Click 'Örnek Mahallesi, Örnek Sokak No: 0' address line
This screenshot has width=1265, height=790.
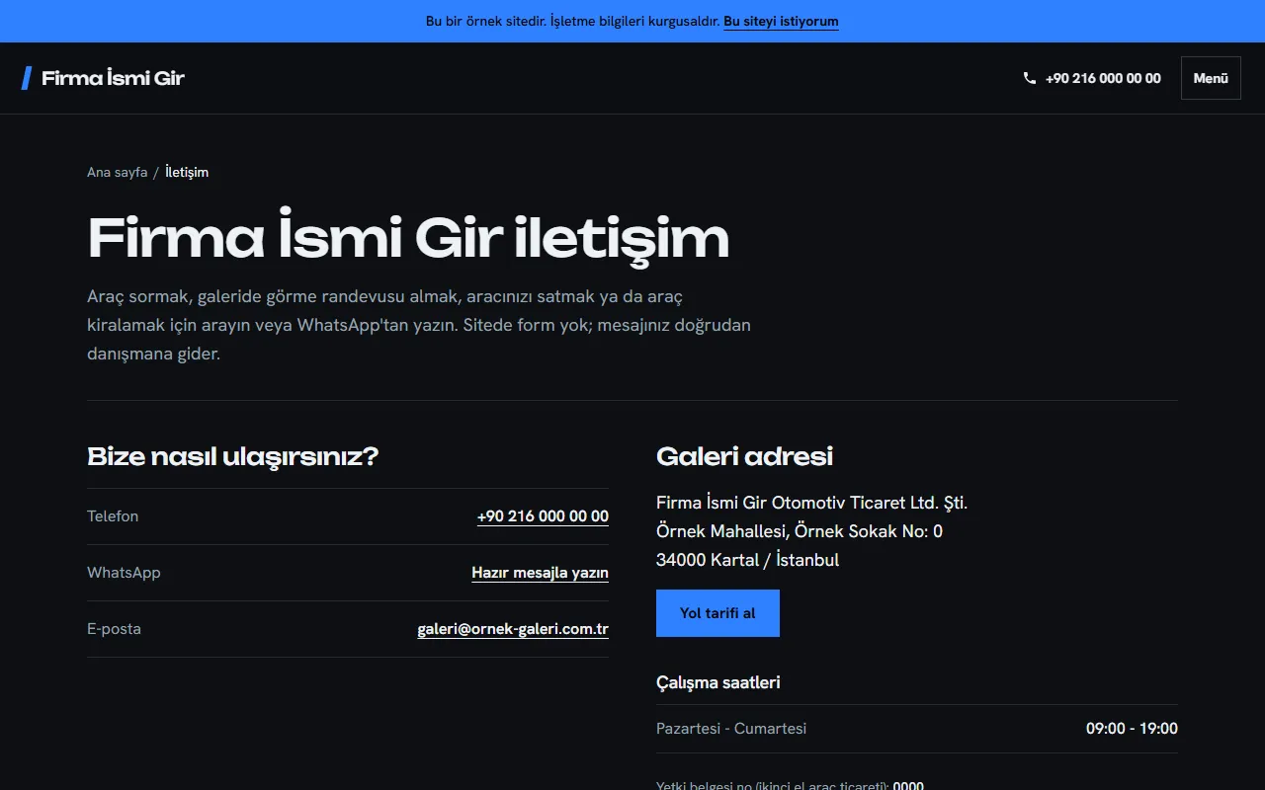(800, 531)
